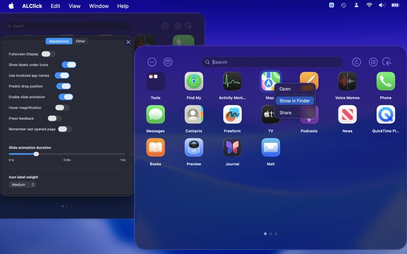The height and width of the screenshot is (254, 407).
Task: Open the Edit menu
Action: tap(55, 6)
